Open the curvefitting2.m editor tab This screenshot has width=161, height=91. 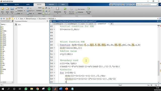tap(58, 24)
